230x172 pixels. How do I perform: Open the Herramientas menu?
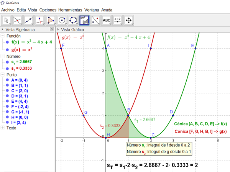70,9
